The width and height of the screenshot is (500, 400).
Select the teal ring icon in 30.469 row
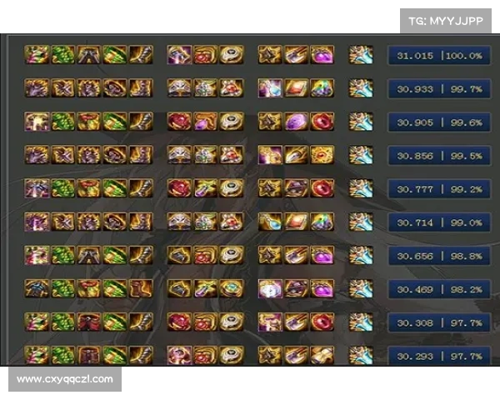click(x=231, y=288)
